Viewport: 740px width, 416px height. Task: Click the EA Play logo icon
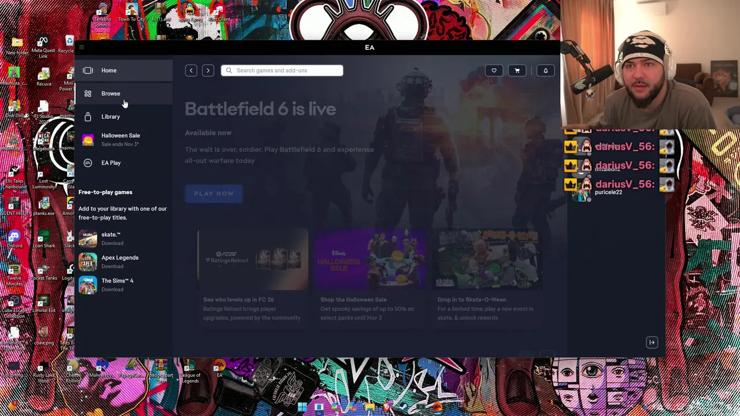pyautogui.click(x=88, y=163)
